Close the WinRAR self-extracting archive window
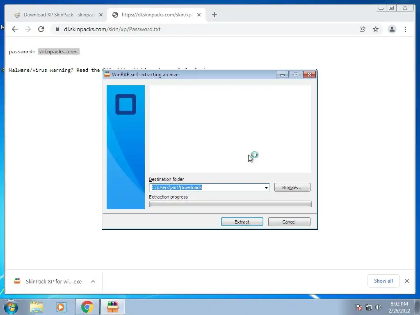This screenshot has height=315, width=420. [x=309, y=75]
